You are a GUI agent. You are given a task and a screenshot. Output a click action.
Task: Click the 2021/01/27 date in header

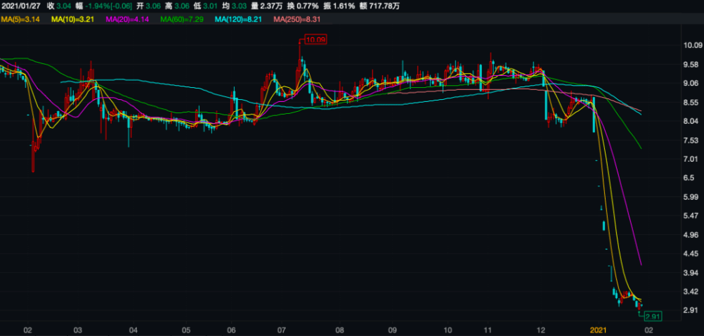(x=21, y=6)
